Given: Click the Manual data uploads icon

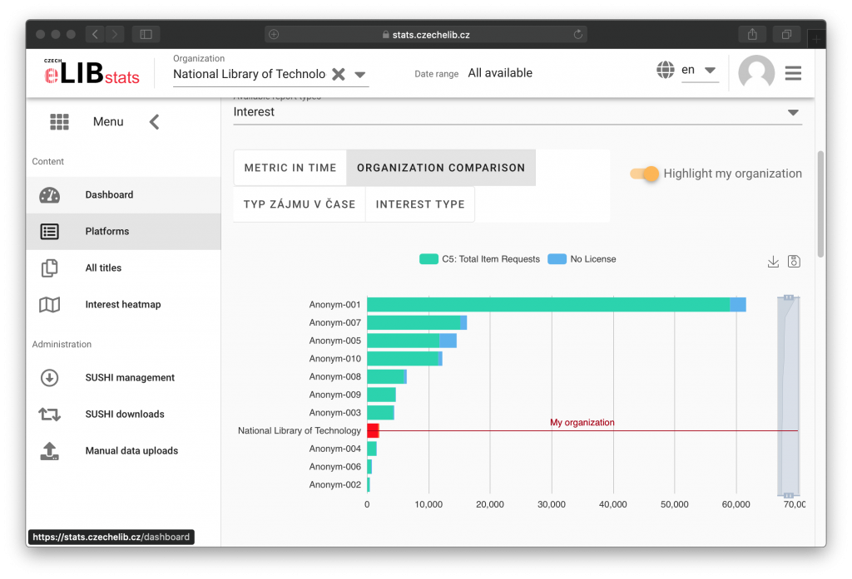Looking at the screenshot, I should pyautogui.click(x=49, y=451).
